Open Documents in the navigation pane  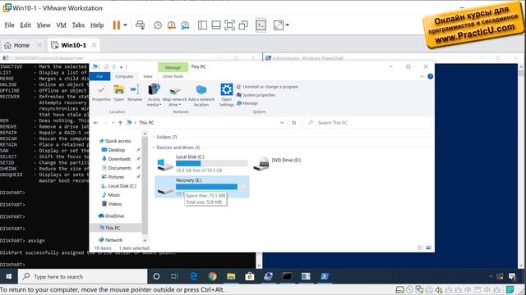click(119, 168)
